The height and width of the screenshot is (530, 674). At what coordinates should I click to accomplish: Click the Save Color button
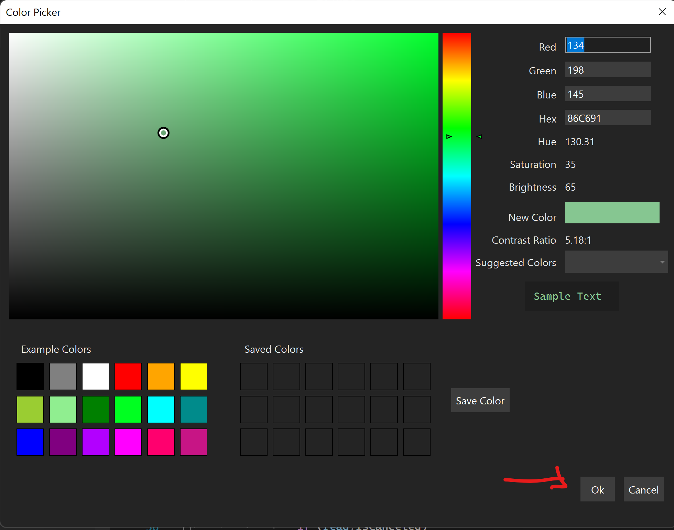(480, 400)
